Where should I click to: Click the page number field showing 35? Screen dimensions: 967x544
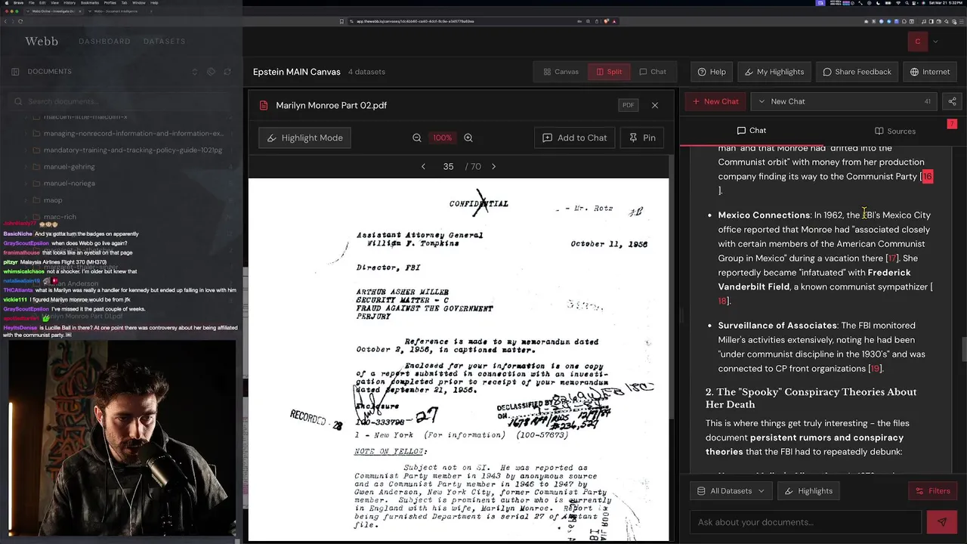(x=448, y=166)
